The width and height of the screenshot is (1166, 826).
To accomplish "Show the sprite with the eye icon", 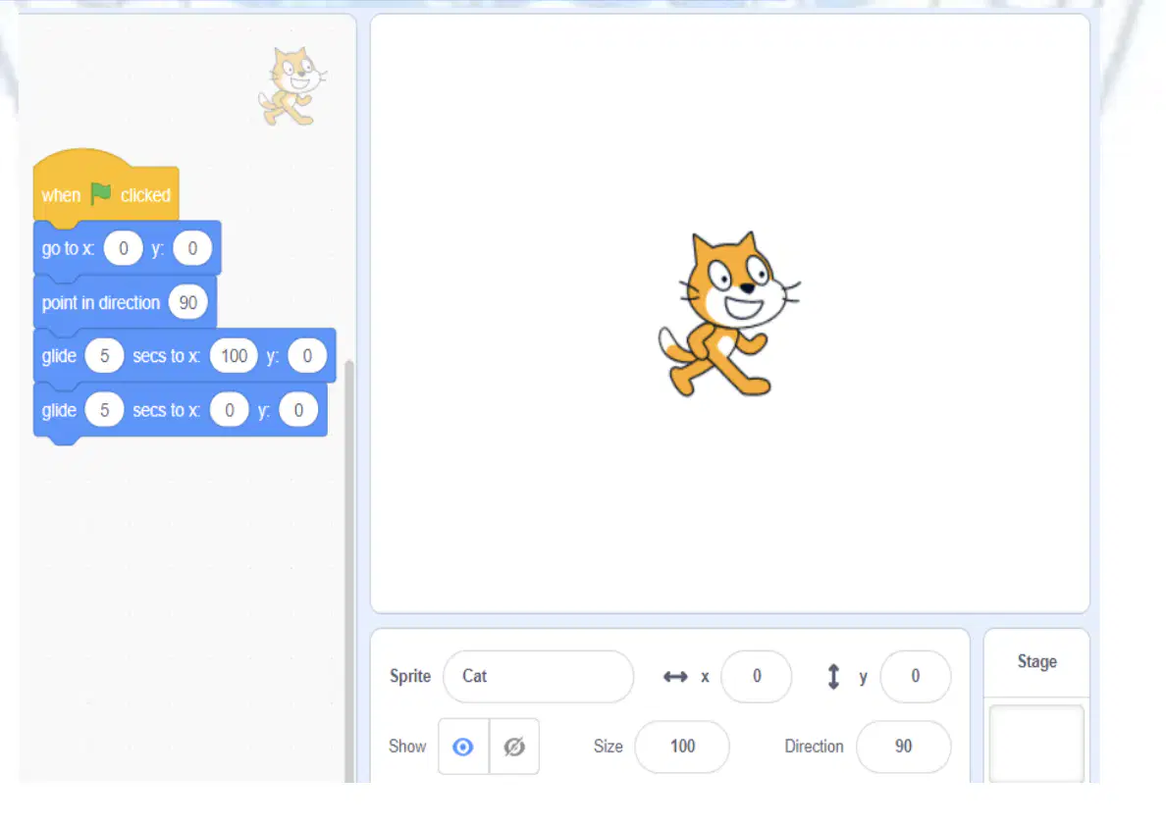I will pos(463,747).
